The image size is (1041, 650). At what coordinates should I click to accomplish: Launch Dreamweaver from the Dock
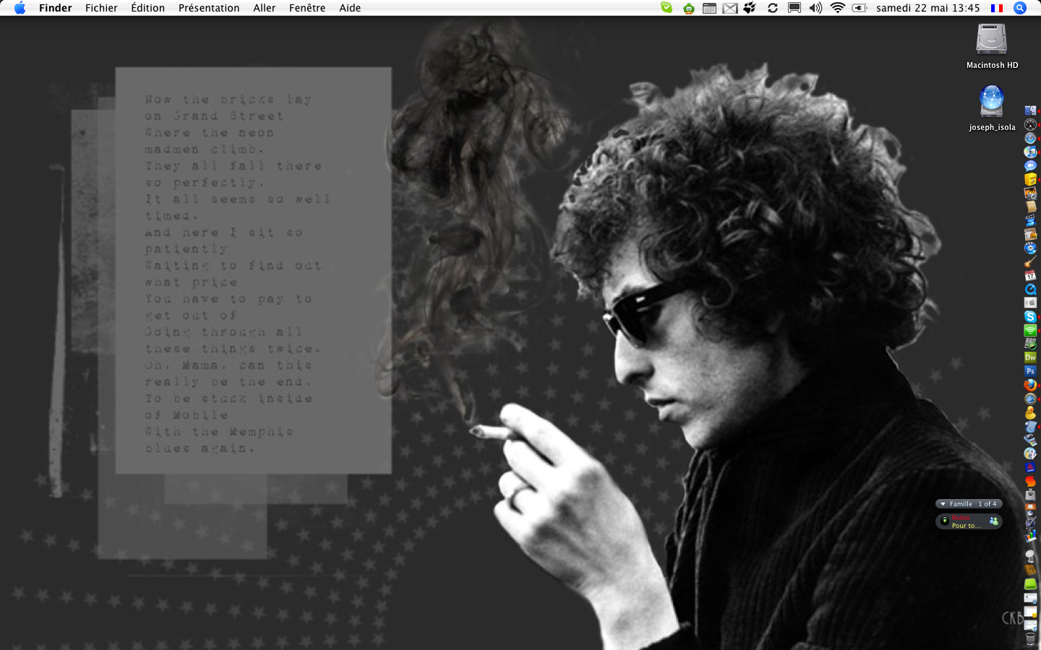[1030, 357]
